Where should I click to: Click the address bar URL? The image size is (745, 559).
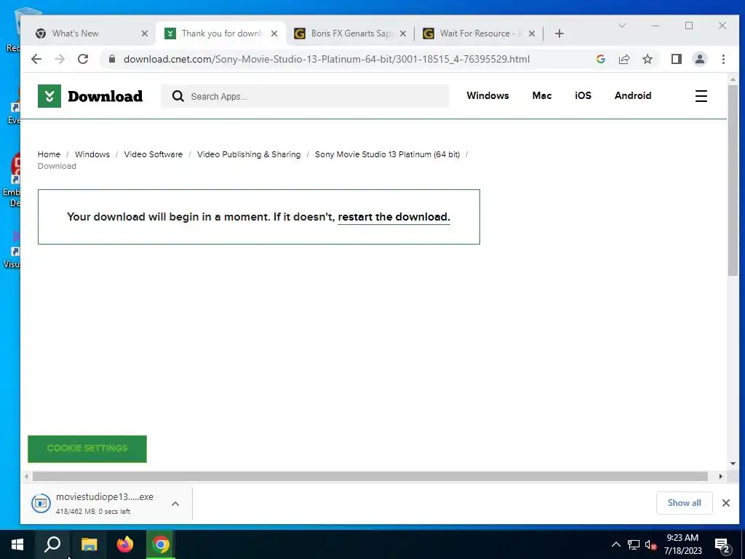click(327, 59)
